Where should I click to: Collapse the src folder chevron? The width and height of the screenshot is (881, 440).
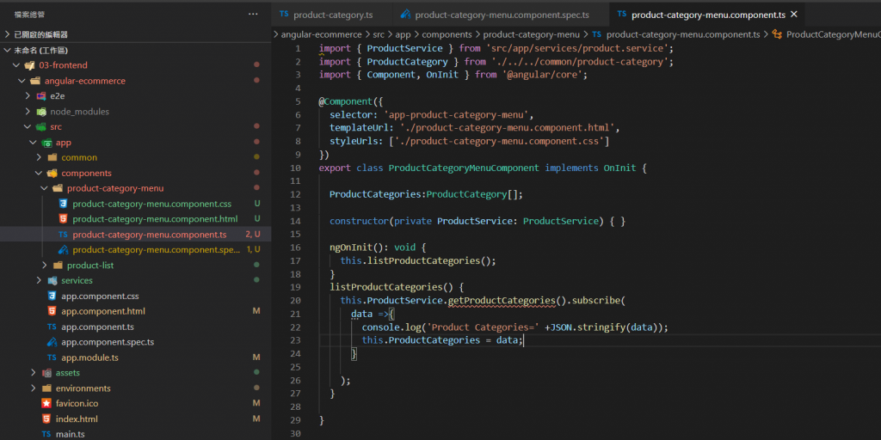point(27,127)
